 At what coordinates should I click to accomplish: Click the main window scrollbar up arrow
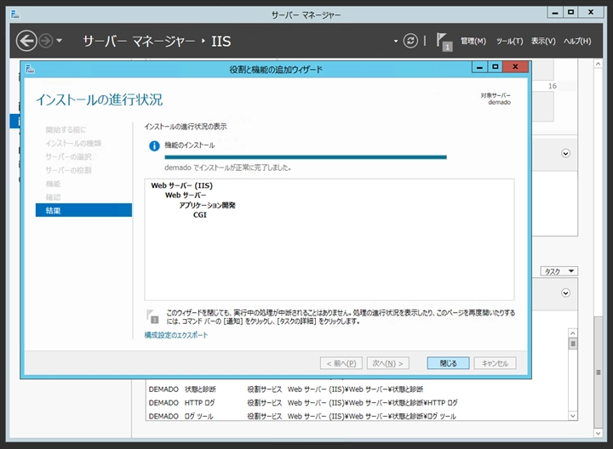point(599,64)
